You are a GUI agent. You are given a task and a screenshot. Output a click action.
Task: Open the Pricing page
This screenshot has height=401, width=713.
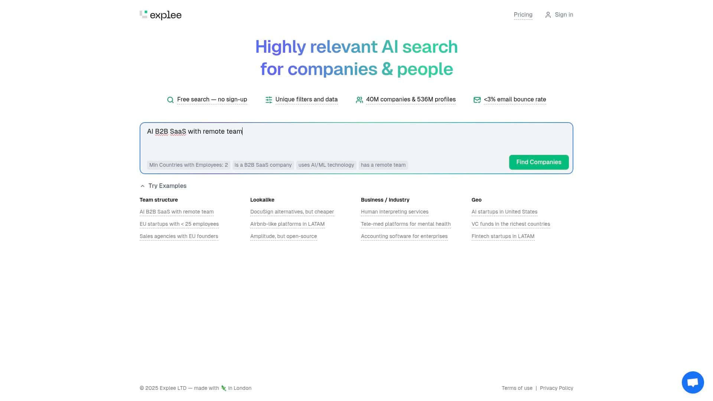tap(523, 15)
